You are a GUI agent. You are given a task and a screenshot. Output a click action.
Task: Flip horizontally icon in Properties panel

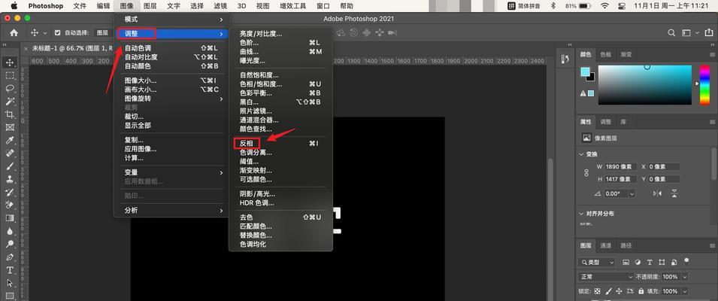(x=658, y=194)
